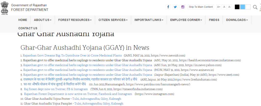Expand the CITIZEN SERVICES dropdown menu
The height and width of the screenshot is (106, 261).
113,20
